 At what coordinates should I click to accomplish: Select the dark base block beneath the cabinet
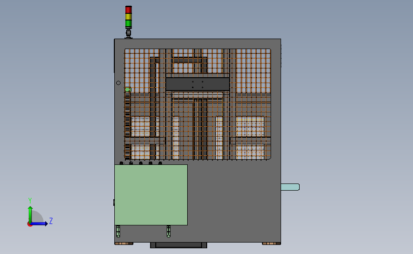coord(179,245)
